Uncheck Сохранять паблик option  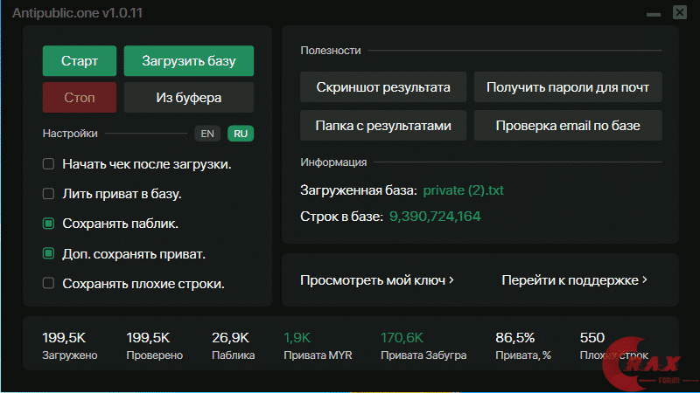coord(49,224)
